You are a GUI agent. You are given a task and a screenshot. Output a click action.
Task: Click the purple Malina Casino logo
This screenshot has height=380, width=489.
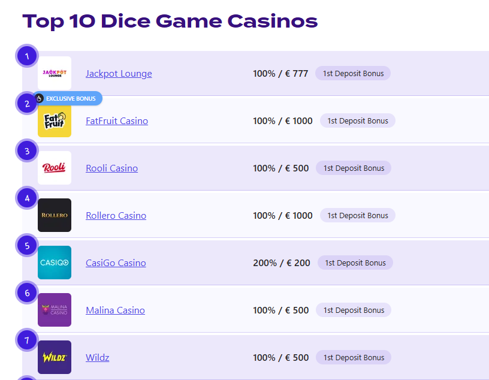coord(55,310)
